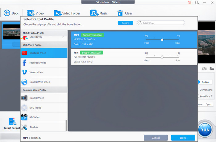
Task: Expand the Sony Device chevron
Action: (x=63, y=37)
